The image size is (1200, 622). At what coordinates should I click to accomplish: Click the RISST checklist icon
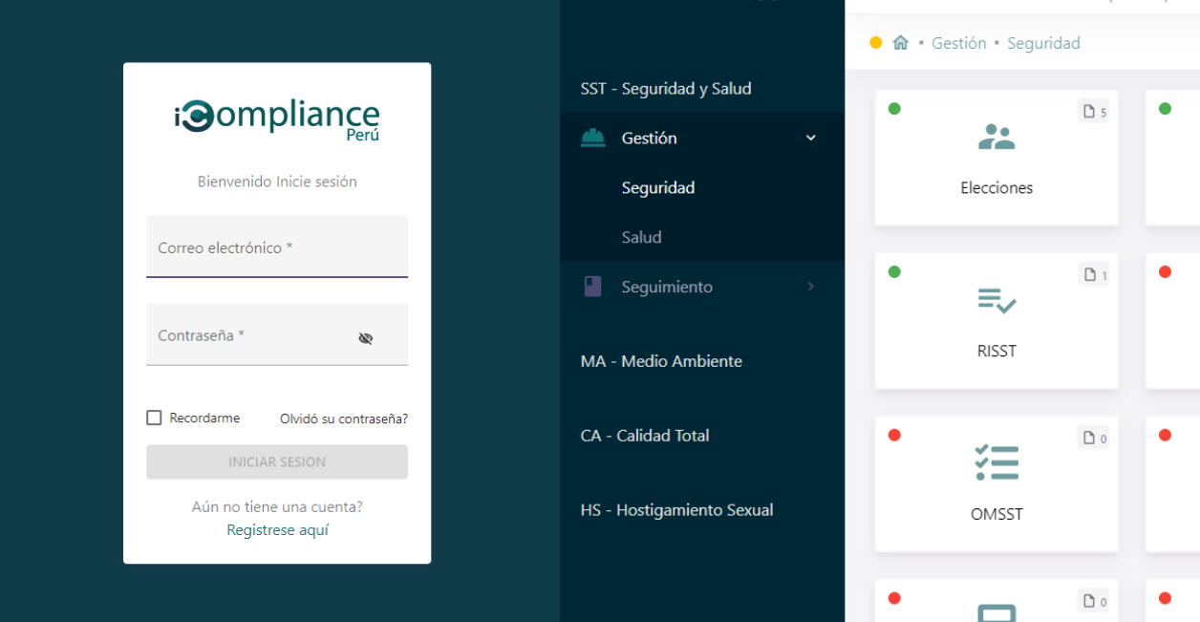pos(996,300)
